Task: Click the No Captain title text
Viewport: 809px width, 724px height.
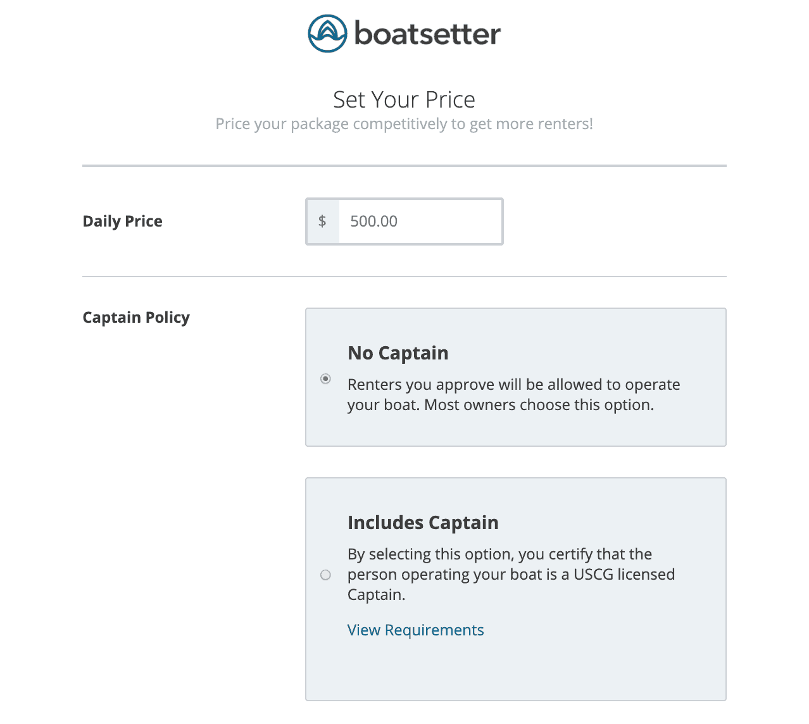Action: [x=398, y=353]
